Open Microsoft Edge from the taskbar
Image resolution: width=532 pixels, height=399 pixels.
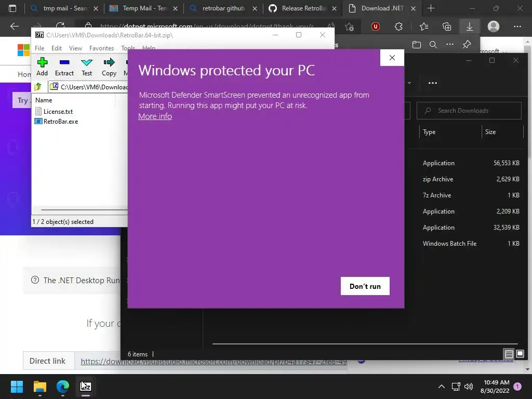[63, 387]
